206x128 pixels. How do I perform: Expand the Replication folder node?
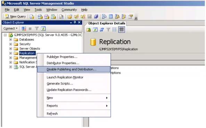[11, 53]
